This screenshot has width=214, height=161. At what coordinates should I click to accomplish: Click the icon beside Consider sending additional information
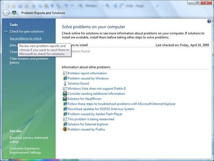tap(65, 93)
